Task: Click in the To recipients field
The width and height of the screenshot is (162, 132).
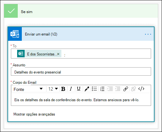Action: pyautogui.click(x=81, y=54)
